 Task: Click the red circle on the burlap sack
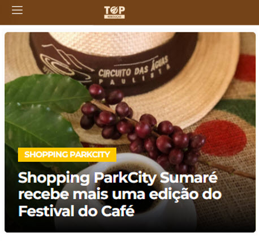(222, 138)
